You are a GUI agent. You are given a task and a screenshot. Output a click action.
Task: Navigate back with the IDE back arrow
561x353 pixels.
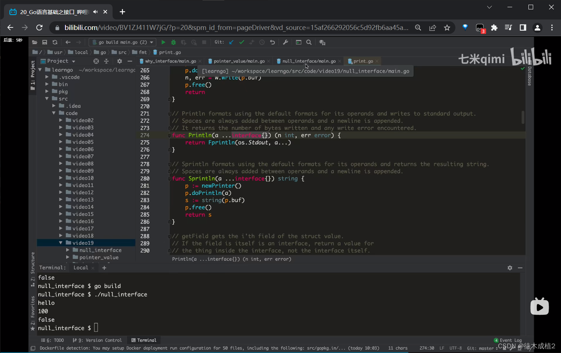[68, 42]
